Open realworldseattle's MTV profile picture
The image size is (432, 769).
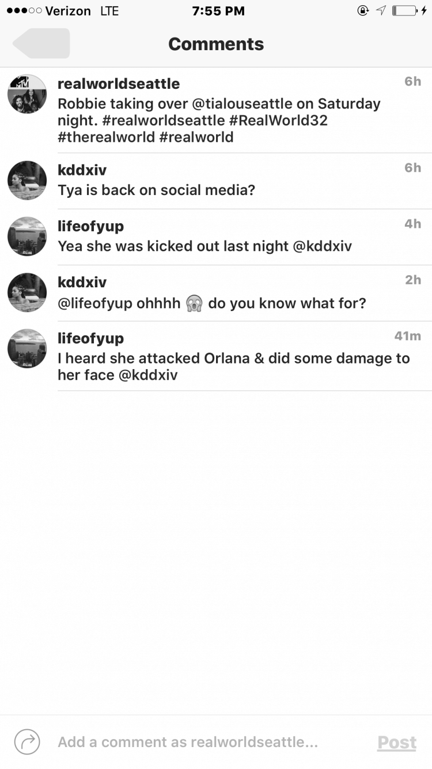[27, 94]
